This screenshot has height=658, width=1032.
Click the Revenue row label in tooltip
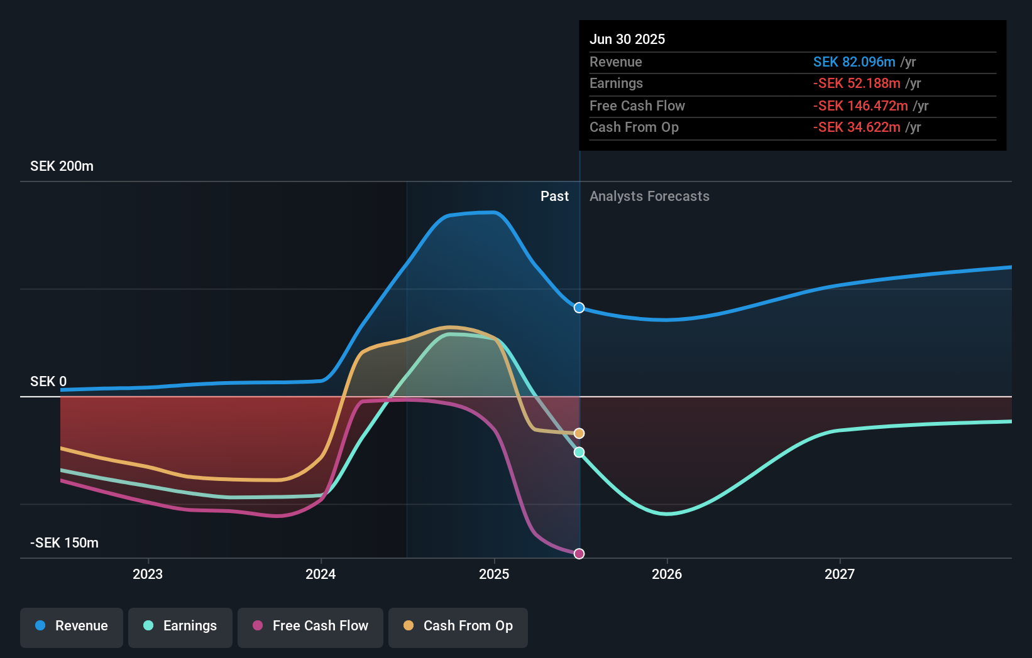(x=616, y=62)
